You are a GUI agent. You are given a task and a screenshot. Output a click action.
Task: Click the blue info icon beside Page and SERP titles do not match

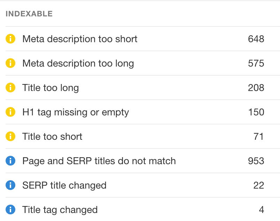10,161
